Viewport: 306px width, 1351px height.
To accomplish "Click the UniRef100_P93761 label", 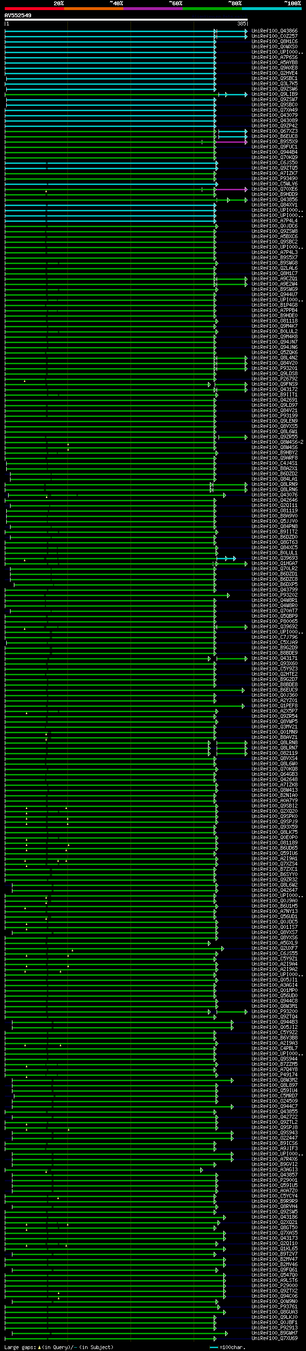I will pyautogui.click(x=274, y=1307).
